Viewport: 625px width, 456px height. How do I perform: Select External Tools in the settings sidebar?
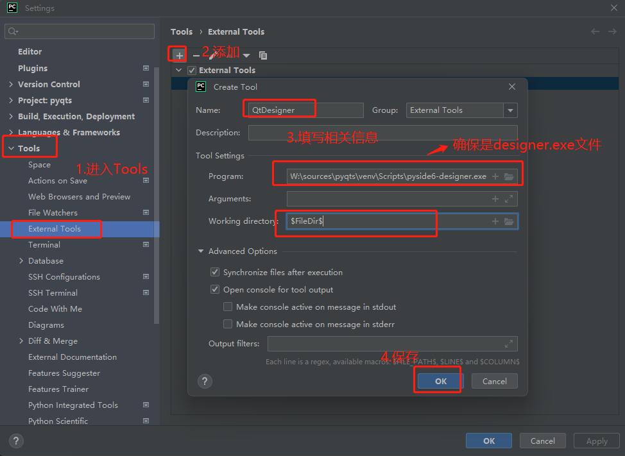click(x=56, y=229)
